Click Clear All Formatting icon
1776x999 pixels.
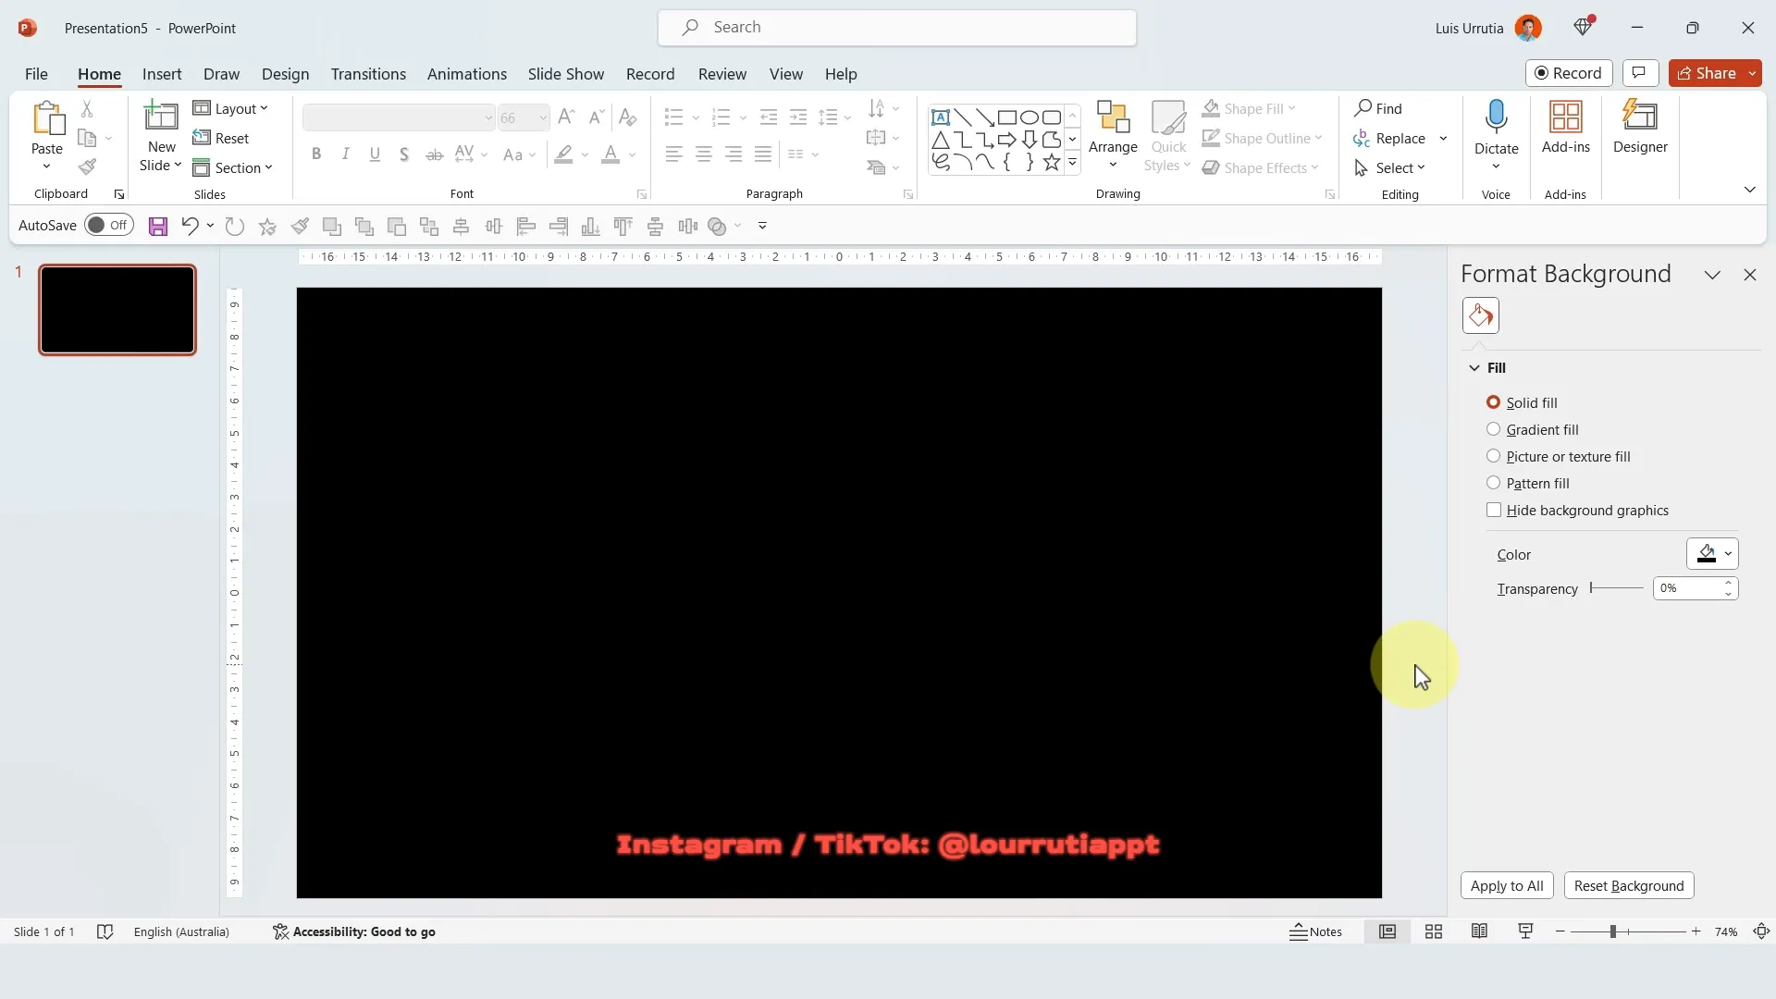point(628,117)
